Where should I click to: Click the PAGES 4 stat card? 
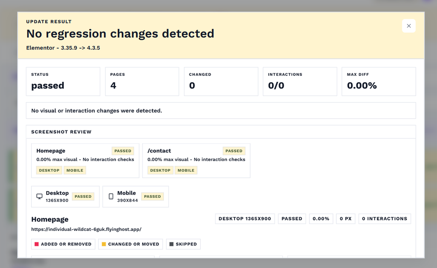coord(142,81)
